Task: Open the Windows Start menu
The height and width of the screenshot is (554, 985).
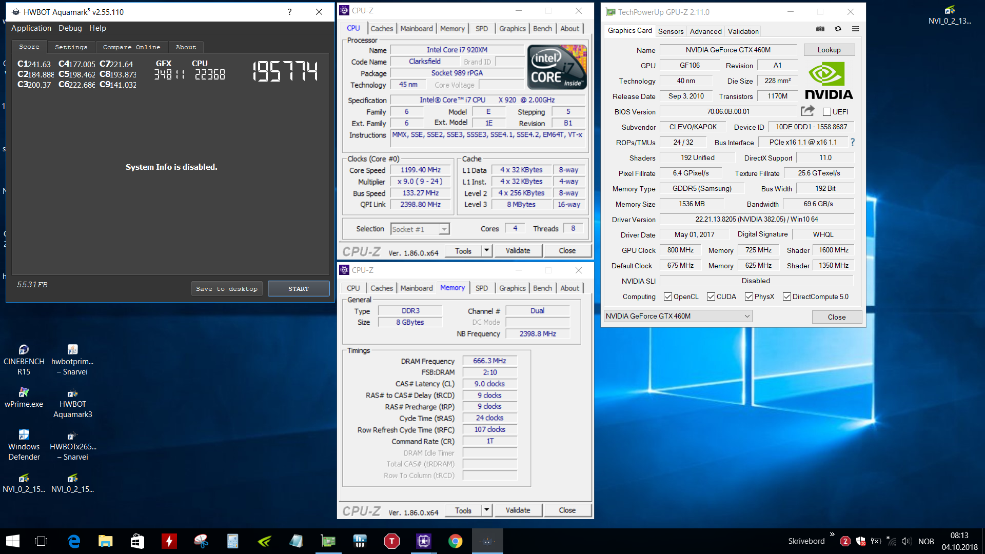Action: pos(13,541)
